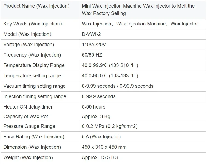The height and width of the screenshot is (164, 207).
Task: Select the 40.0-90.0℃ temperature setting value
Action: click(110, 76)
